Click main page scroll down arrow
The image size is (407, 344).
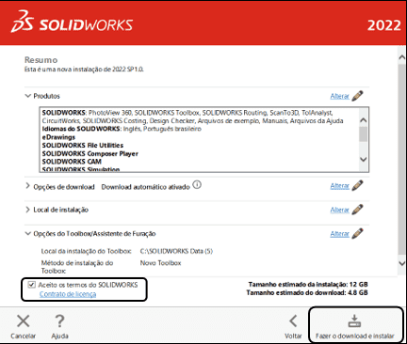tap(402, 263)
